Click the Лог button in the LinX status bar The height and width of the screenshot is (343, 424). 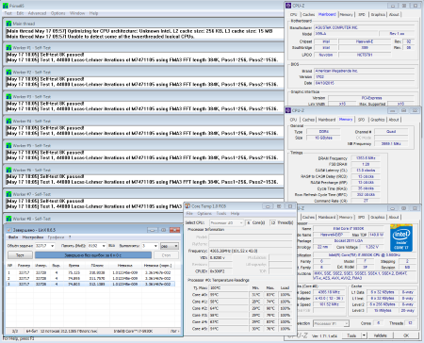(x=174, y=331)
